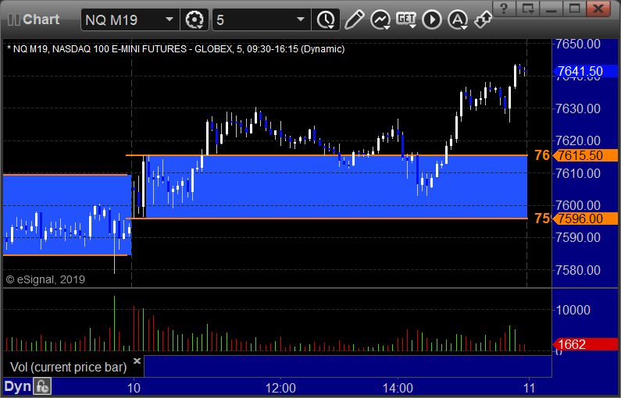
Task: Toggle the time-lock padlock icon
Action: pos(42,386)
